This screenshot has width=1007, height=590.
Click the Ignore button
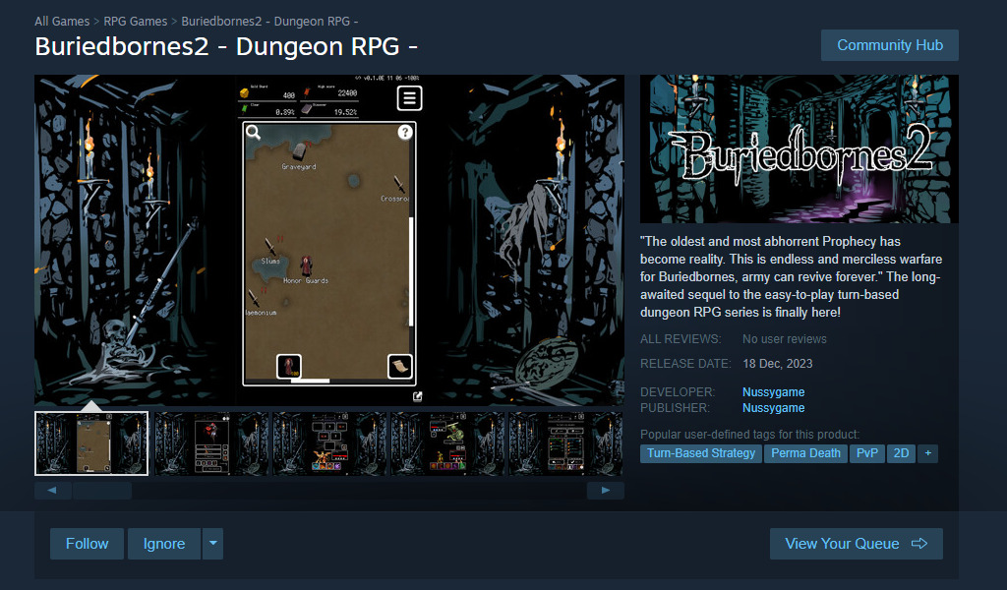click(164, 544)
